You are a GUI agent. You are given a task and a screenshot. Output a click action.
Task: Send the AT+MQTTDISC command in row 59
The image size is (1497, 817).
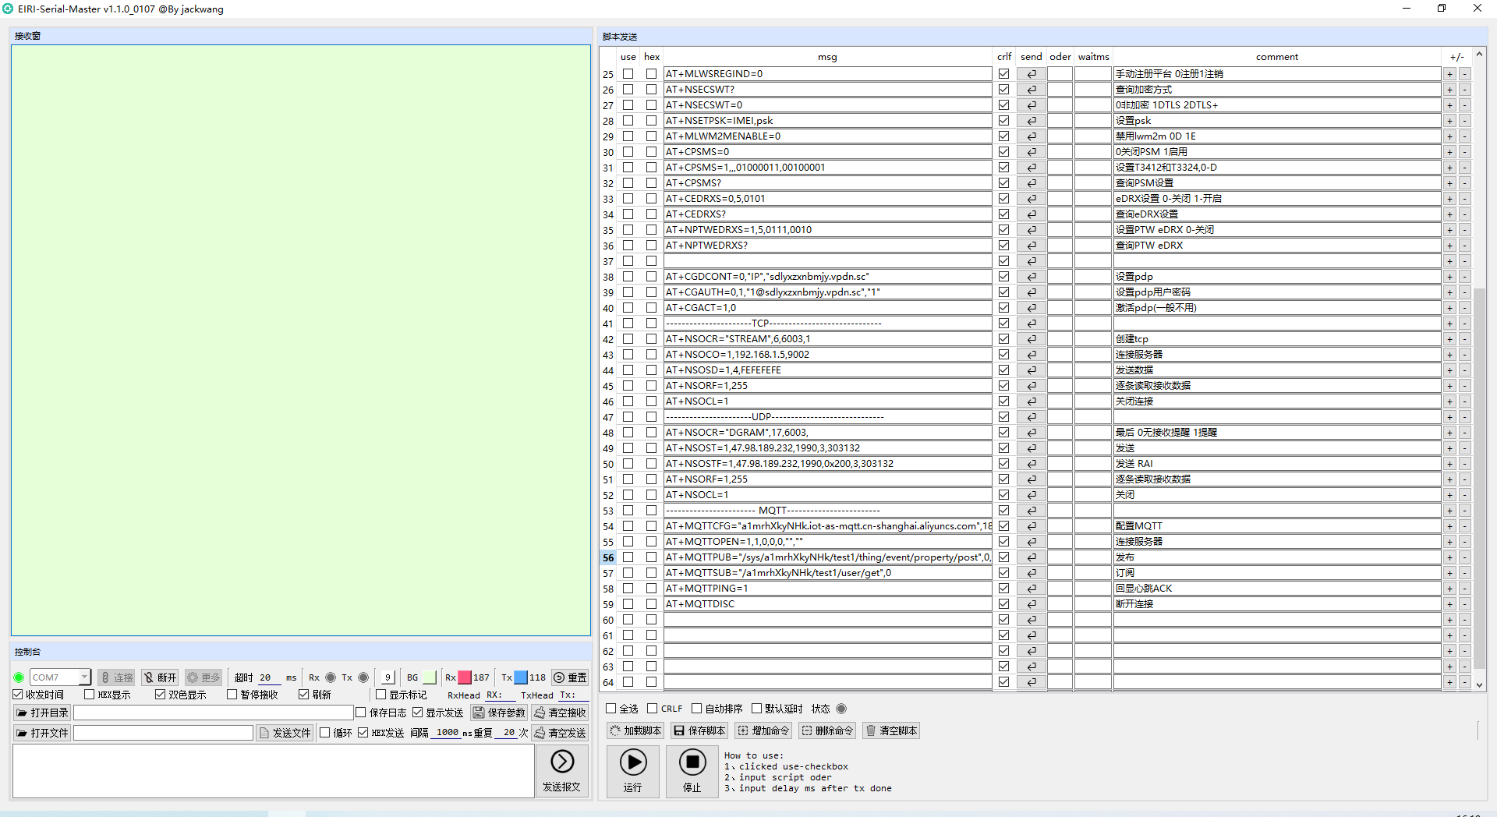point(1031,604)
